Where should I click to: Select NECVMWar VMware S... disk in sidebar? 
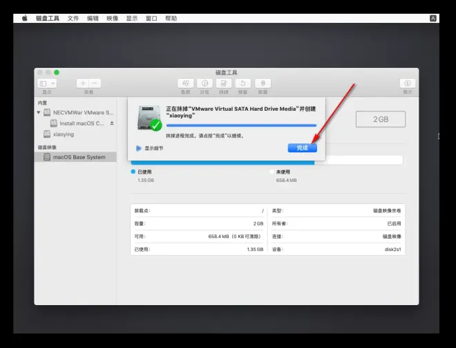point(77,112)
